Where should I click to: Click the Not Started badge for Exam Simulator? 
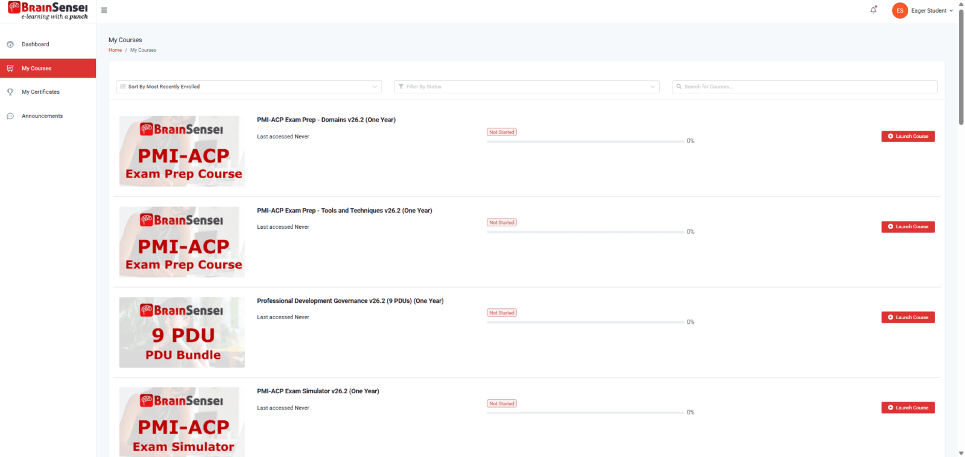tap(502, 403)
